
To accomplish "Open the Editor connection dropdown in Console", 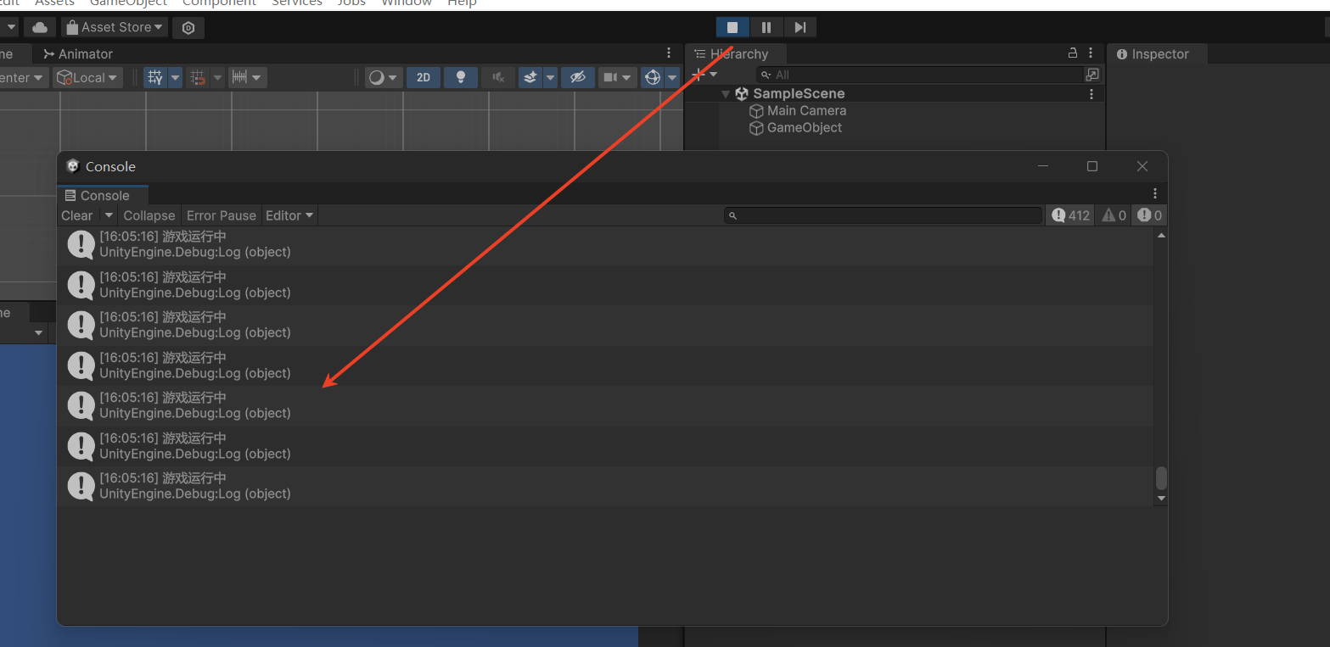I will click(290, 215).
